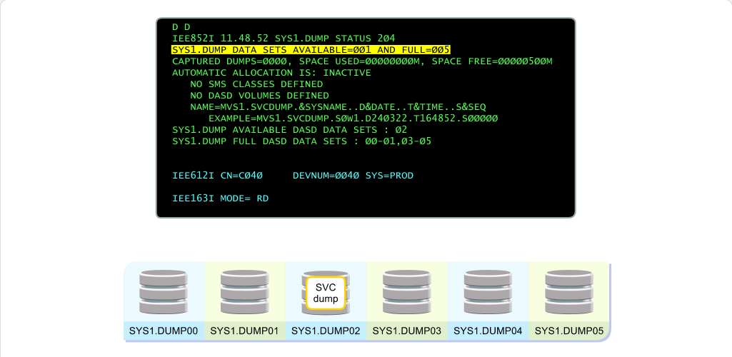Click the IEE612I CN=C040 text

click(218, 176)
